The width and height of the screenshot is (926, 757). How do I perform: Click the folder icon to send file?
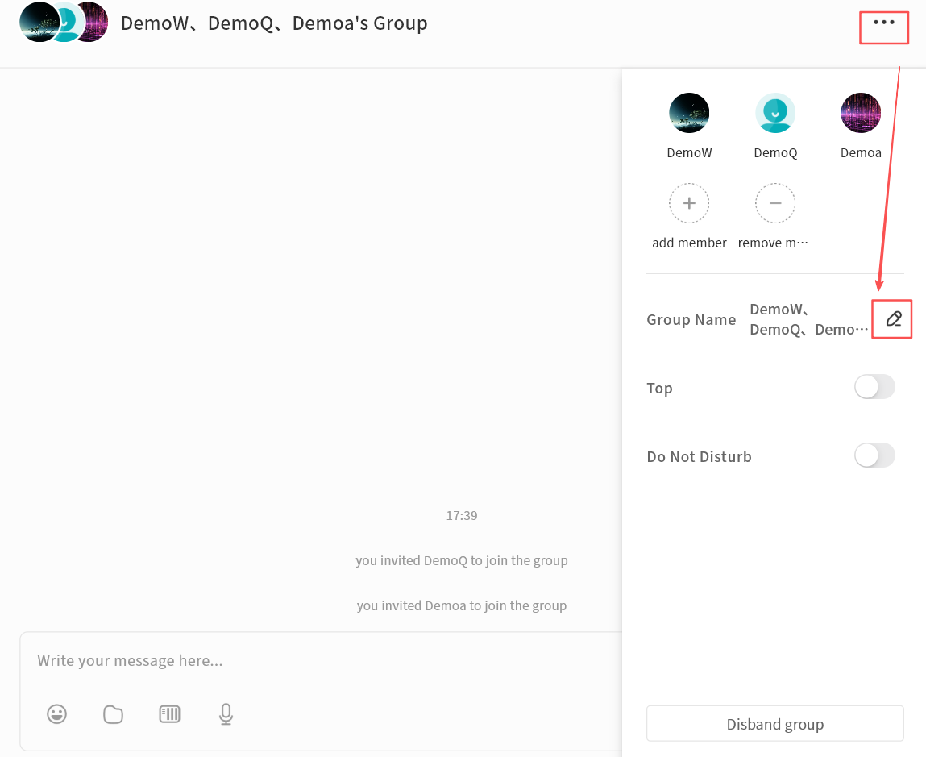(114, 714)
